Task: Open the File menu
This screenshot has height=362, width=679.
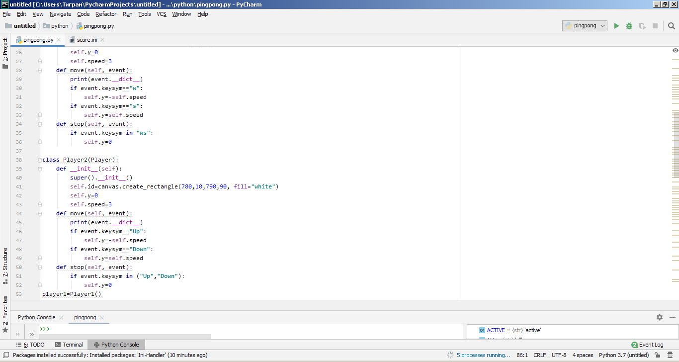Action: point(6,14)
